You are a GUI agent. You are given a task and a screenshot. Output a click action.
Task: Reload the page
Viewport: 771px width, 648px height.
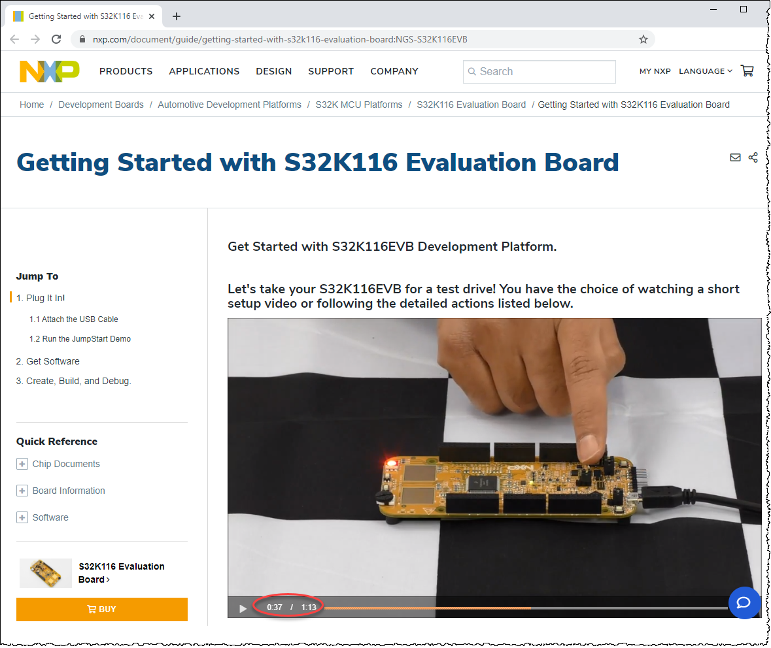click(x=56, y=39)
